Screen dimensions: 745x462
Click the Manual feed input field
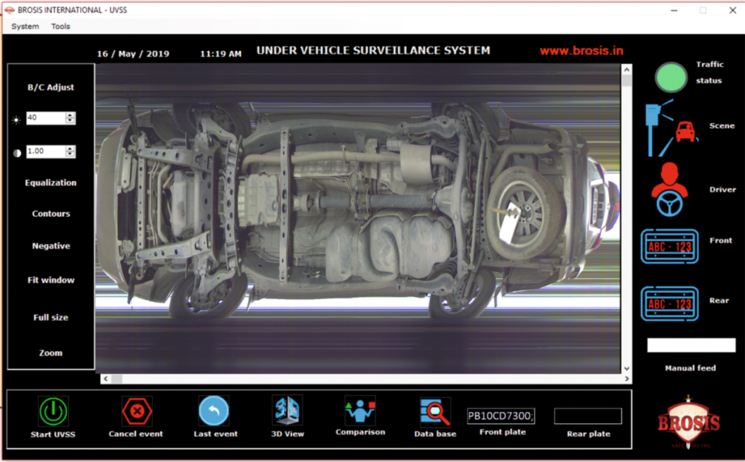690,345
